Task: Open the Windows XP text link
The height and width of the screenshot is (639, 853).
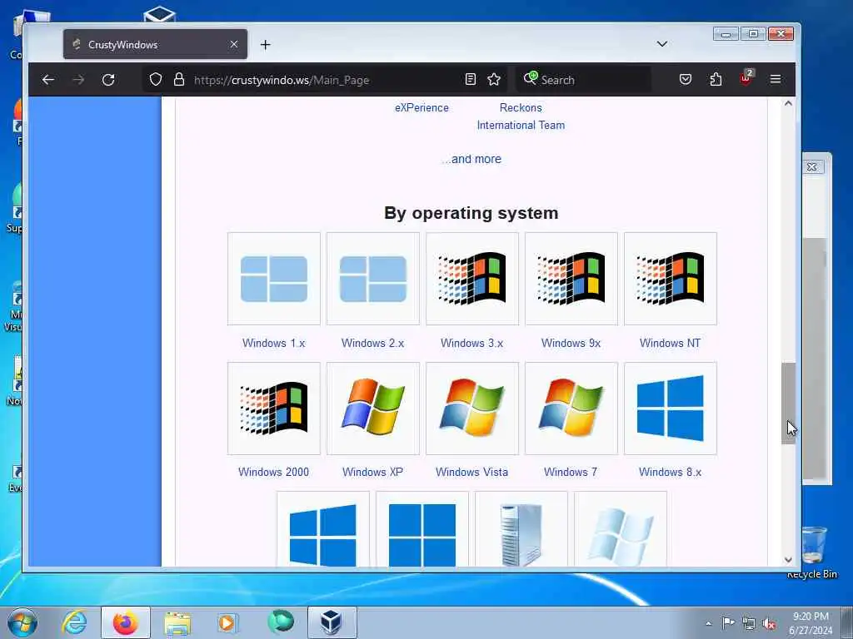Action: tap(372, 472)
